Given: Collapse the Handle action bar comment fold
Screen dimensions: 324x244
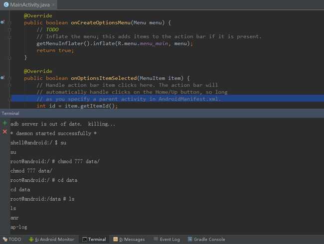Looking at the screenshot, I should (9, 85).
